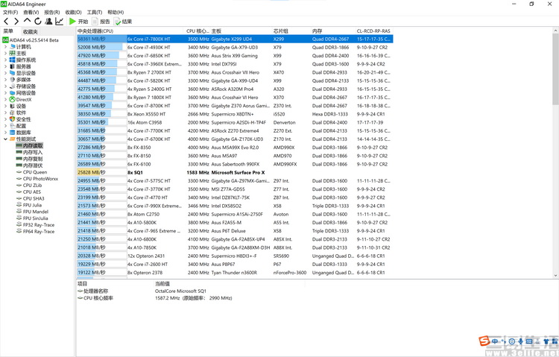Sort by the CL-RCD-RP-RAS column header
The width and height of the screenshot is (559, 357).
click(x=373, y=31)
